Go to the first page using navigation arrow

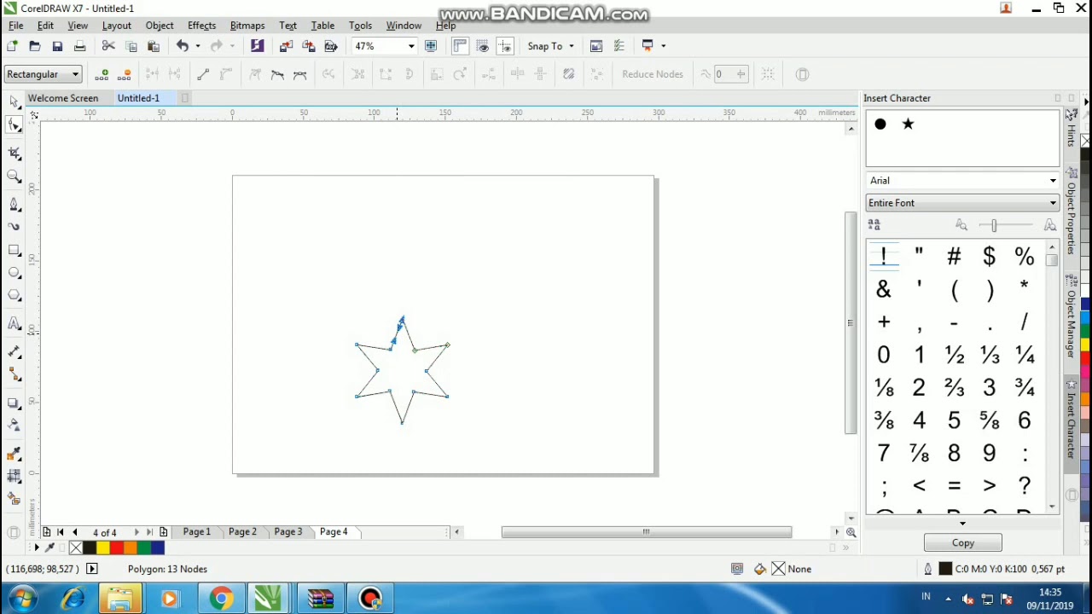tap(60, 532)
